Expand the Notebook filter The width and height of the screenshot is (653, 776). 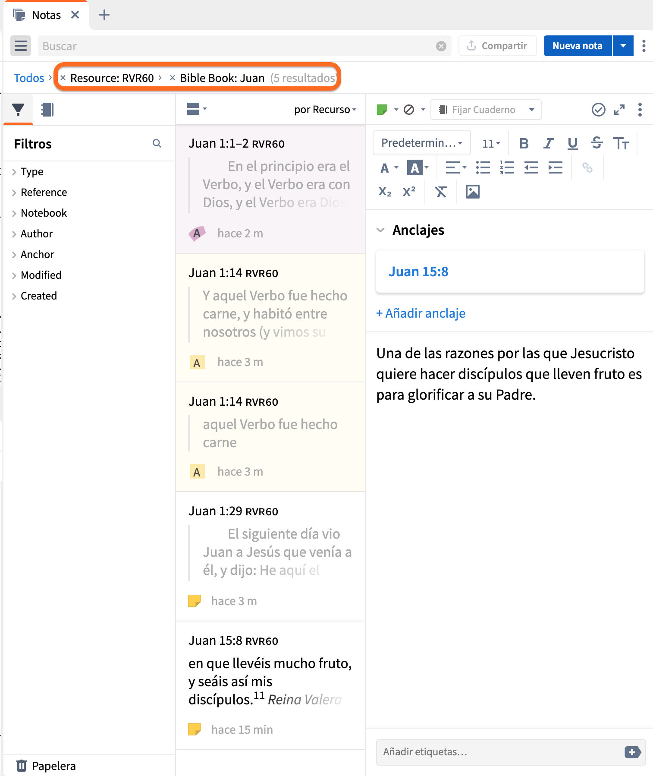(x=44, y=213)
